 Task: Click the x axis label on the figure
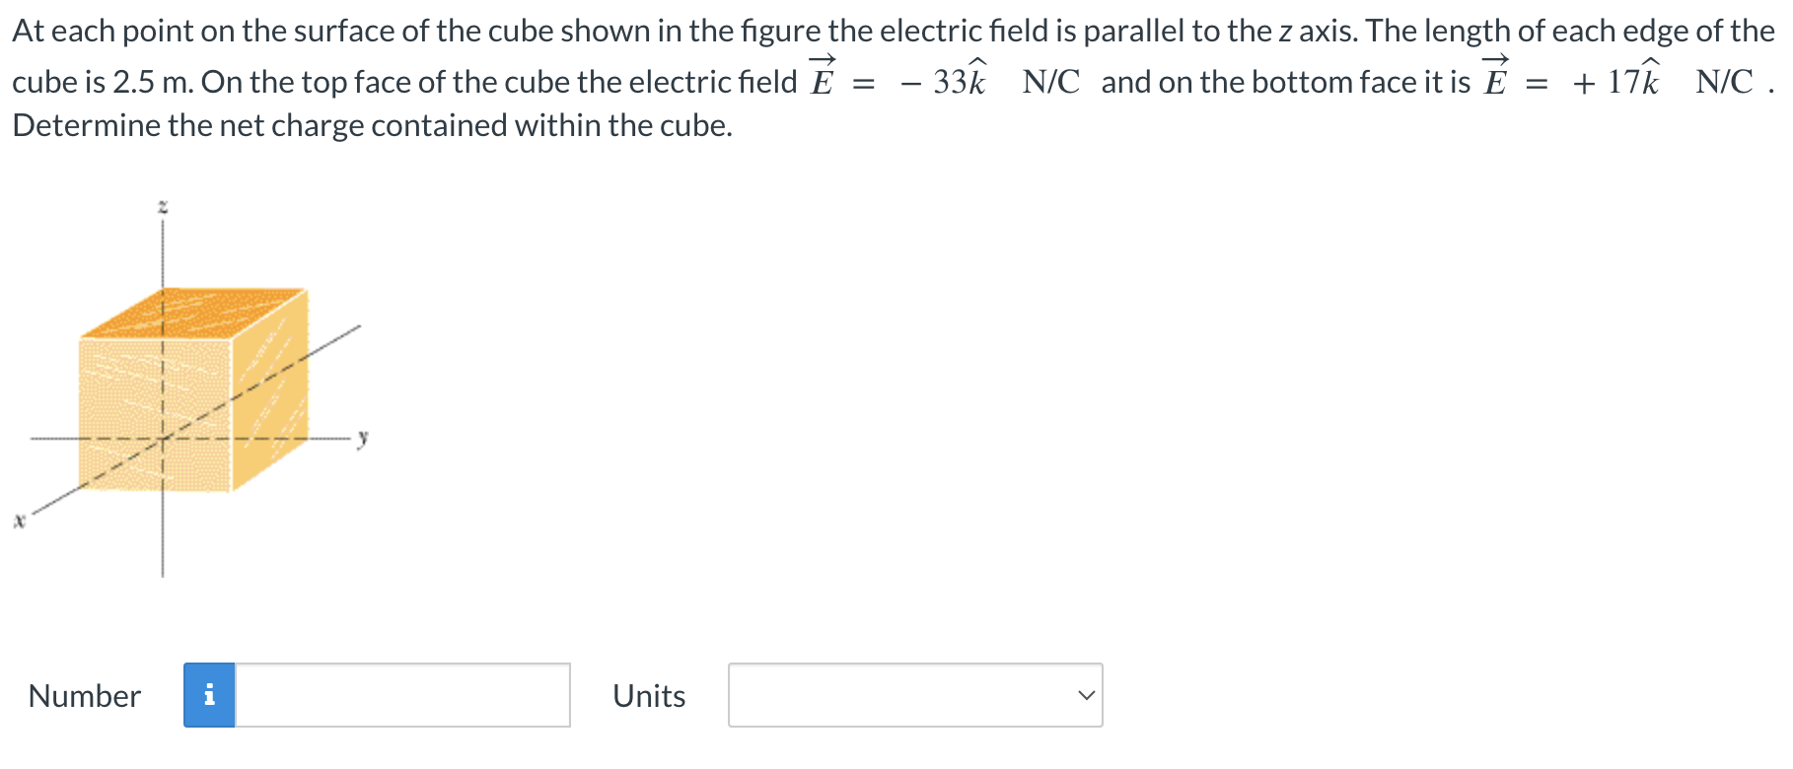coord(18,523)
